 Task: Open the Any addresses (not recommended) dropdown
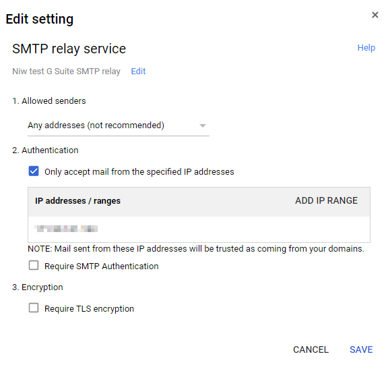[x=119, y=125]
